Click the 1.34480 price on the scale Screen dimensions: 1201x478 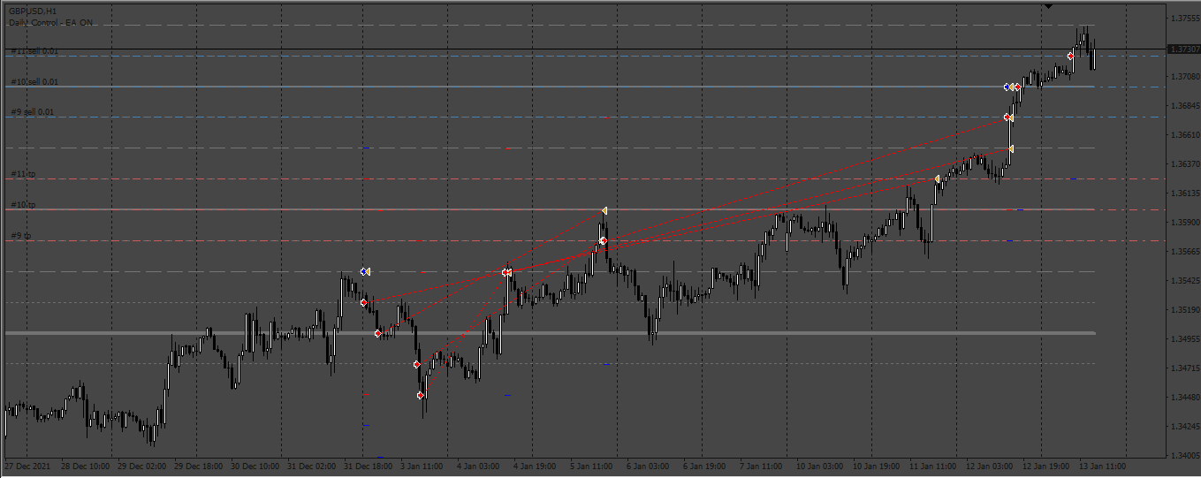click(1184, 398)
